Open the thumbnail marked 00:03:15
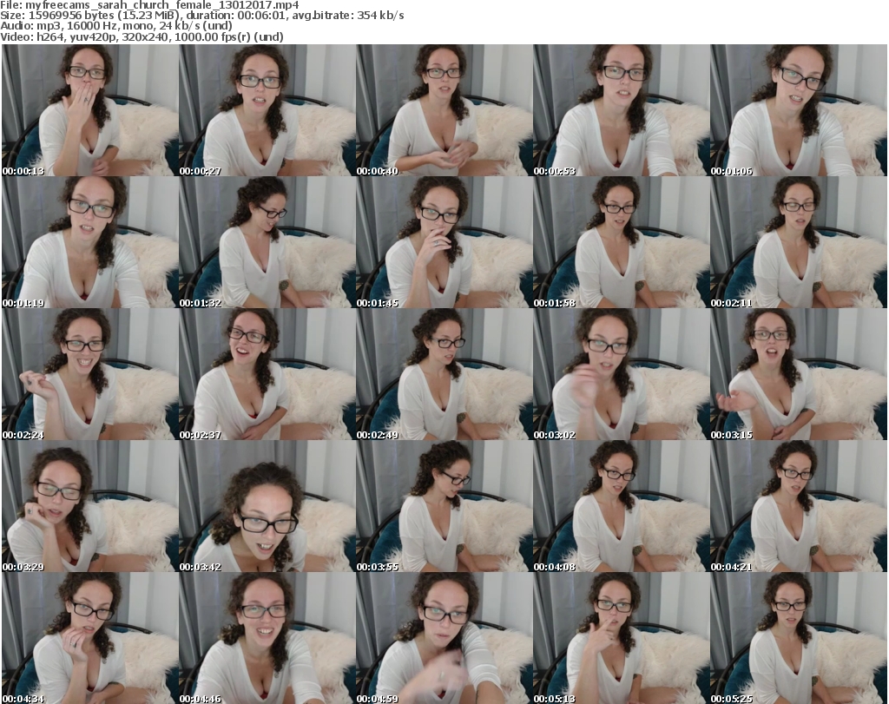Viewport: 889px width, 704px height. 799,374
